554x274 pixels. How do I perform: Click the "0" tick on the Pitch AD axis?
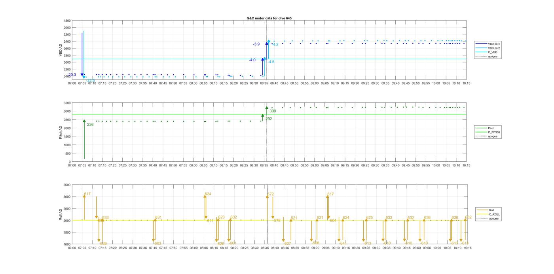click(x=70, y=162)
